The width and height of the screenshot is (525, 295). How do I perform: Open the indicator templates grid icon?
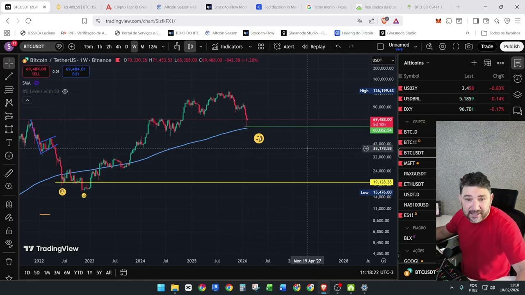click(261, 46)
